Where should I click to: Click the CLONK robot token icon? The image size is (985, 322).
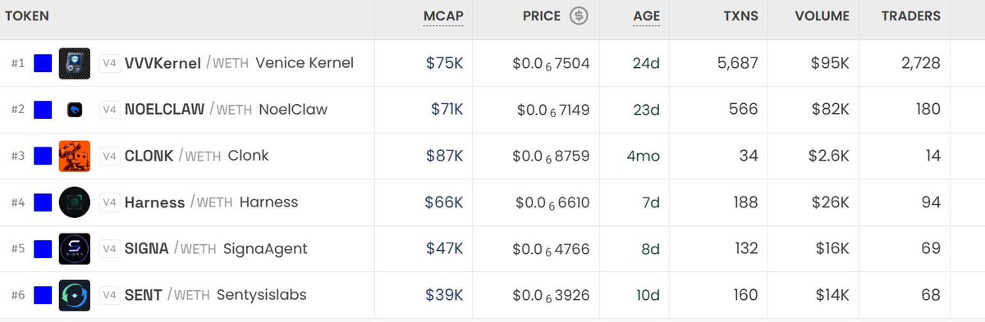(x=75, y=156)
